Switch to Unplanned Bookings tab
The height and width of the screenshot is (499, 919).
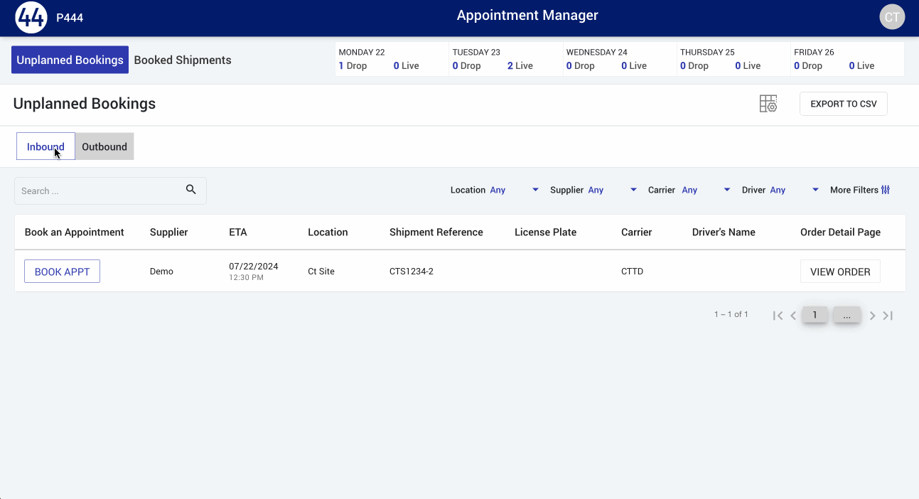[x=70, y=60]
